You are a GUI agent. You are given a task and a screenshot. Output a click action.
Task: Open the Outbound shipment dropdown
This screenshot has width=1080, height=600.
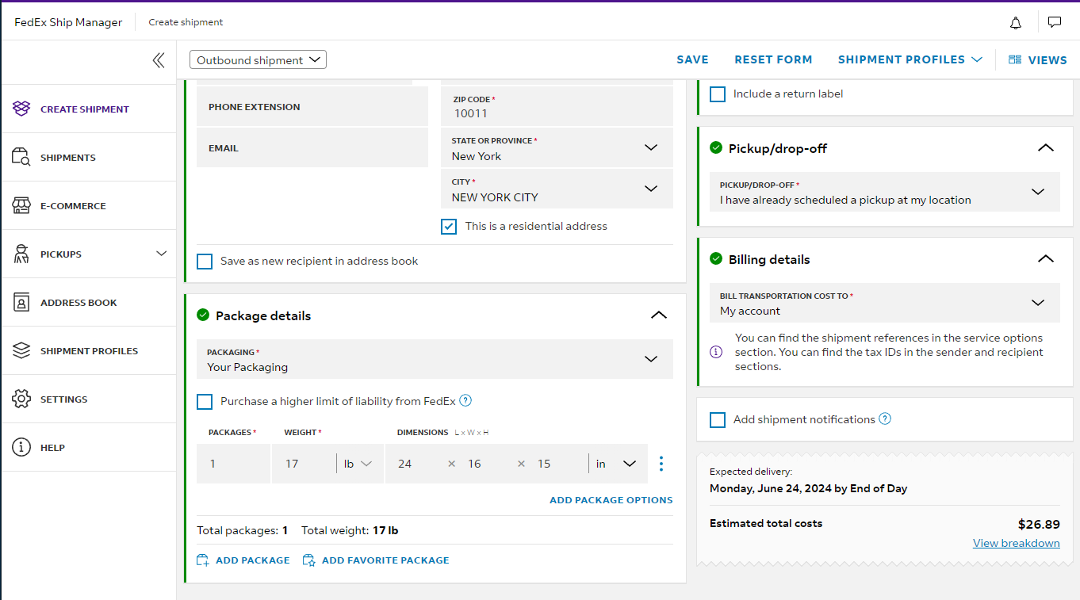258,60
